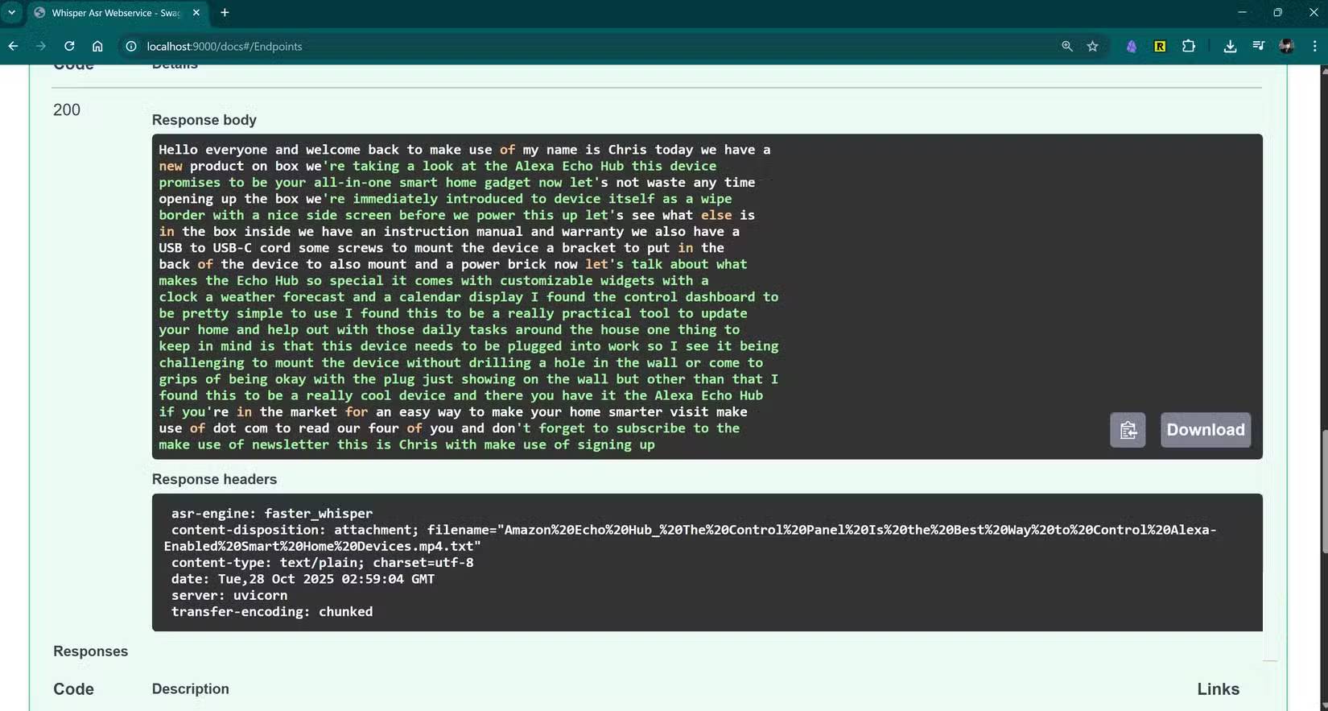Click the 200 response code

[67, 110]
